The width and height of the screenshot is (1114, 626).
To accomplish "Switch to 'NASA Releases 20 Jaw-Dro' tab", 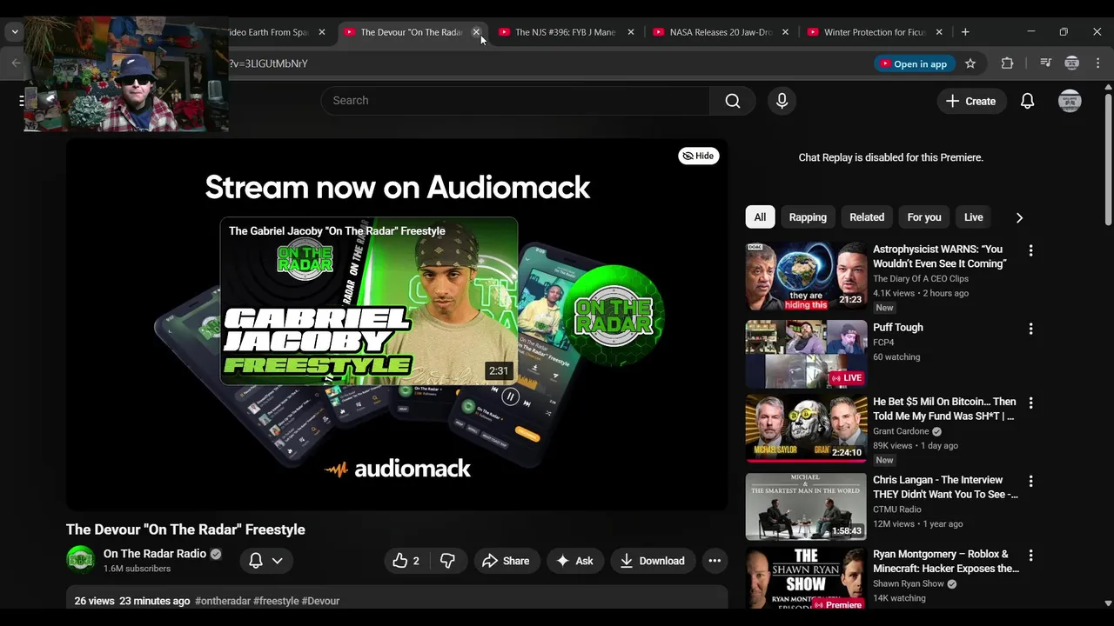I will pos(720,32).
